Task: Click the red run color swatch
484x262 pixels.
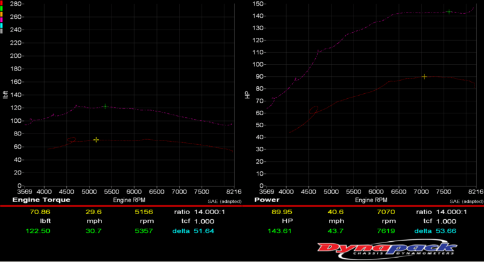Action: pyautogui.click(x=2, y=3)
